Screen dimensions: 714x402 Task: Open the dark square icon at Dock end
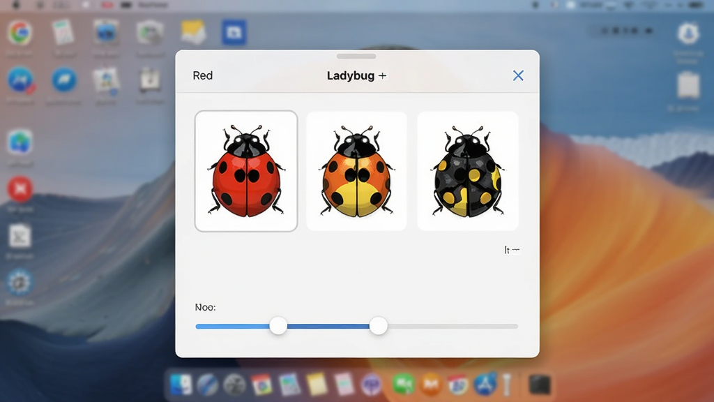[x=540, y=385]
